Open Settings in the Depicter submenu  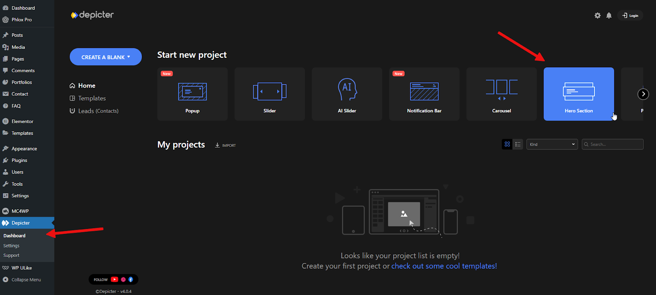coord(11,246)
